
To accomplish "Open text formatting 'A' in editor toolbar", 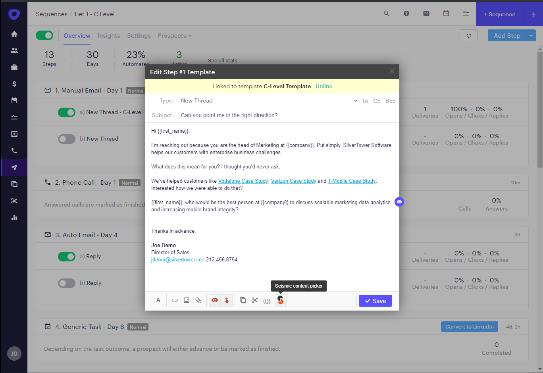I will [x=158, y=300].
